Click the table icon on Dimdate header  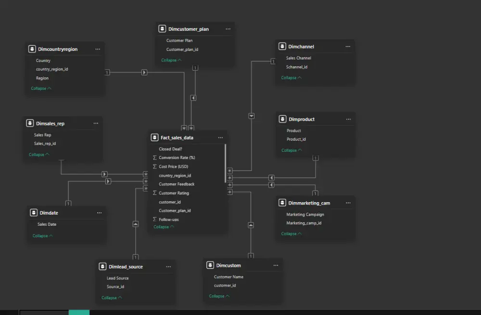[x=34, y=212]
